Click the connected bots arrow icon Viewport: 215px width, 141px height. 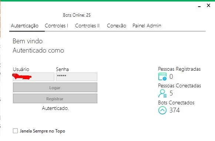(x=162, y=110)
